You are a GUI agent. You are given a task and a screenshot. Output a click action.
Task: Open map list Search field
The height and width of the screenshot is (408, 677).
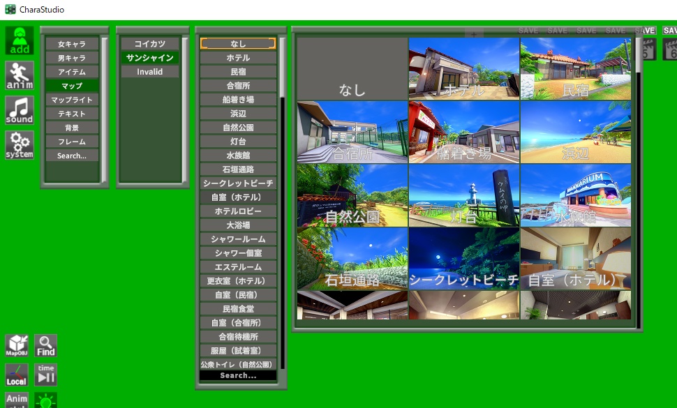237,375
